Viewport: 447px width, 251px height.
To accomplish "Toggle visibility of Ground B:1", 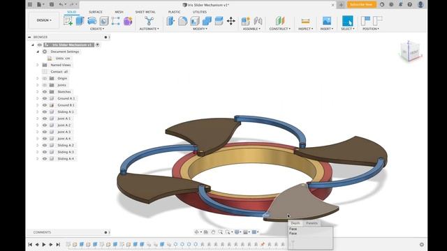I will (x=45, y=105).
